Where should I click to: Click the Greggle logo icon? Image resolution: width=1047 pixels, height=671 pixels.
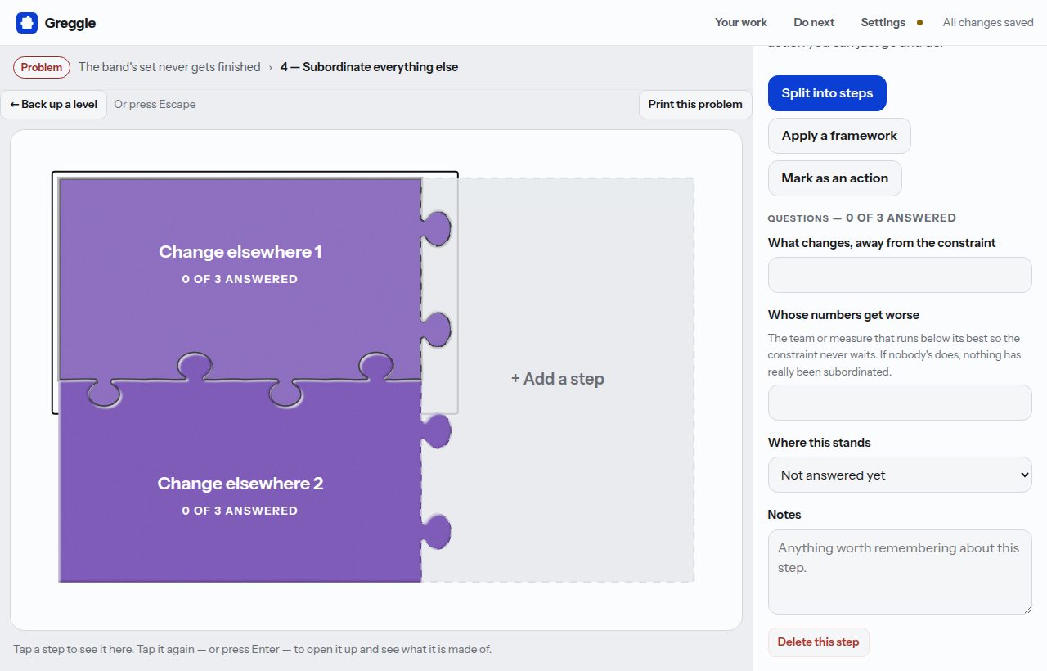coord(27,23)
